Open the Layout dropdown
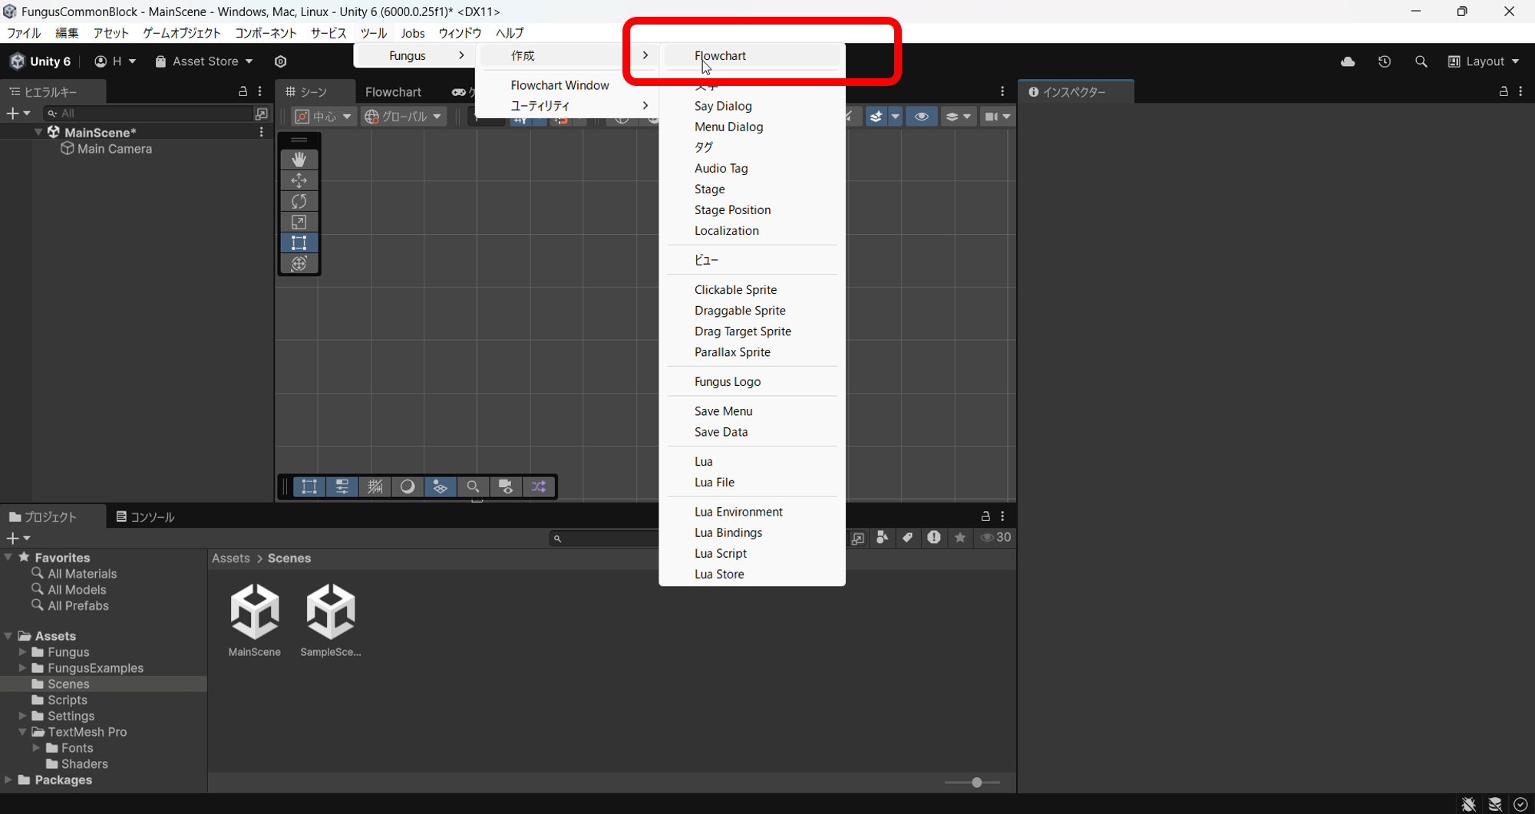The image size is (1535, 814). [1483, 61]
